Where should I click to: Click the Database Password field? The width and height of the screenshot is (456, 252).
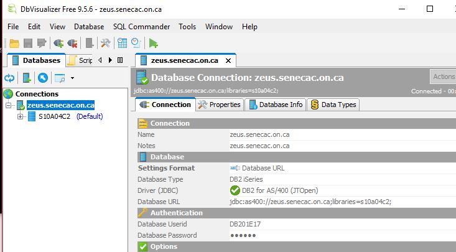(343, 235)
